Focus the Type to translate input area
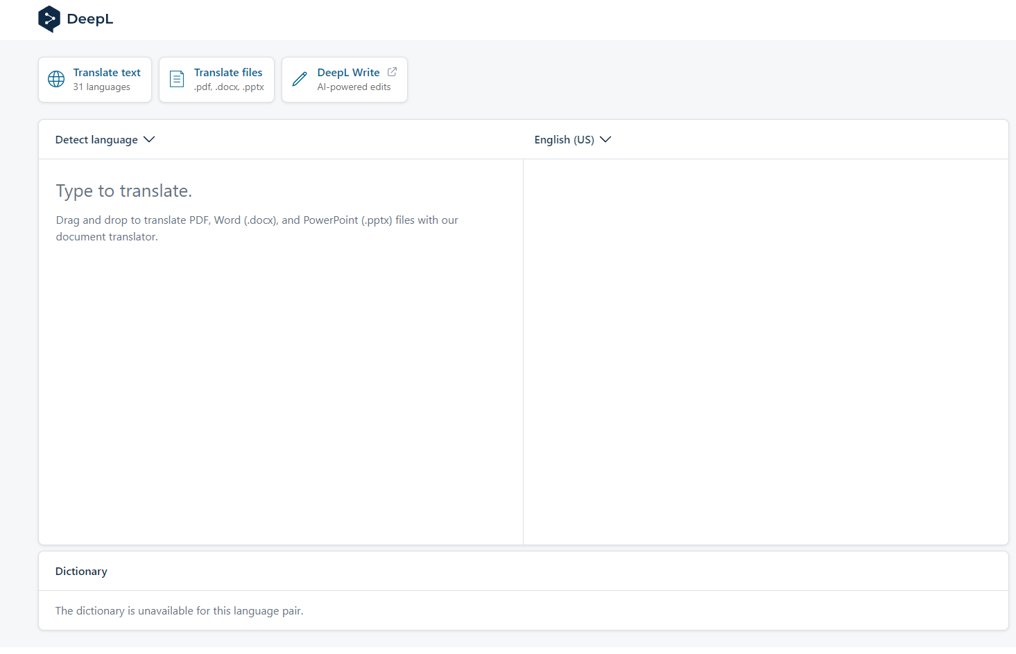 click(281, 352)
